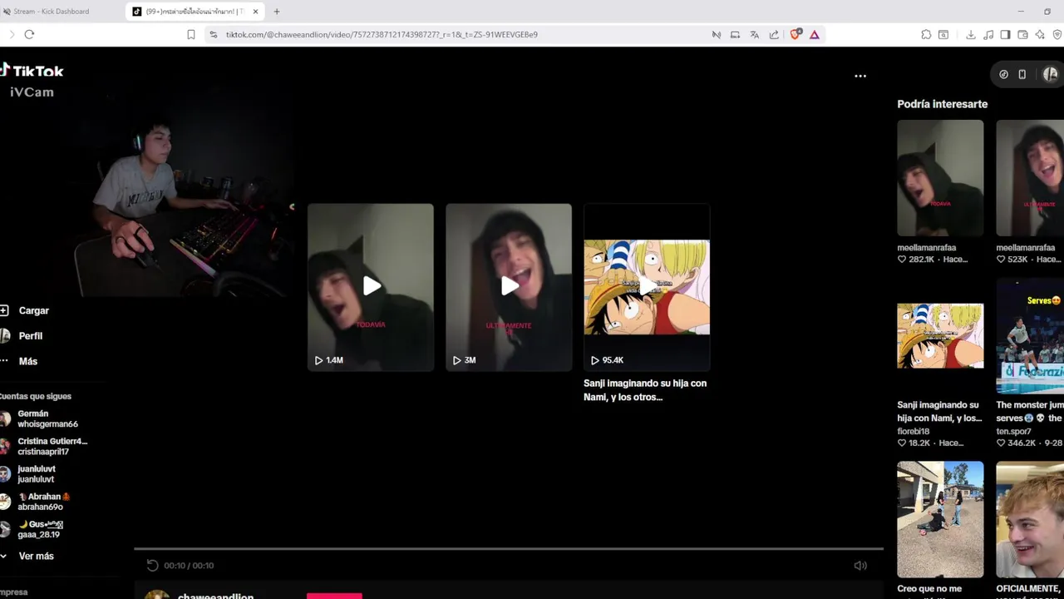Screen dimensions: 1064x599
Task: Select the (99+) TikTok video tab
Action: point(195,12)
